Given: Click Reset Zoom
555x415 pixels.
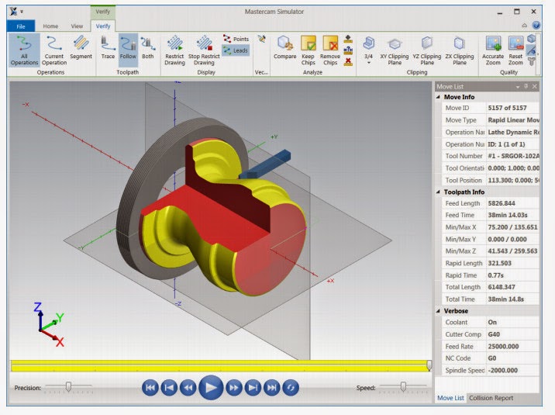Looking at the screenshot, I should (515, 50).
